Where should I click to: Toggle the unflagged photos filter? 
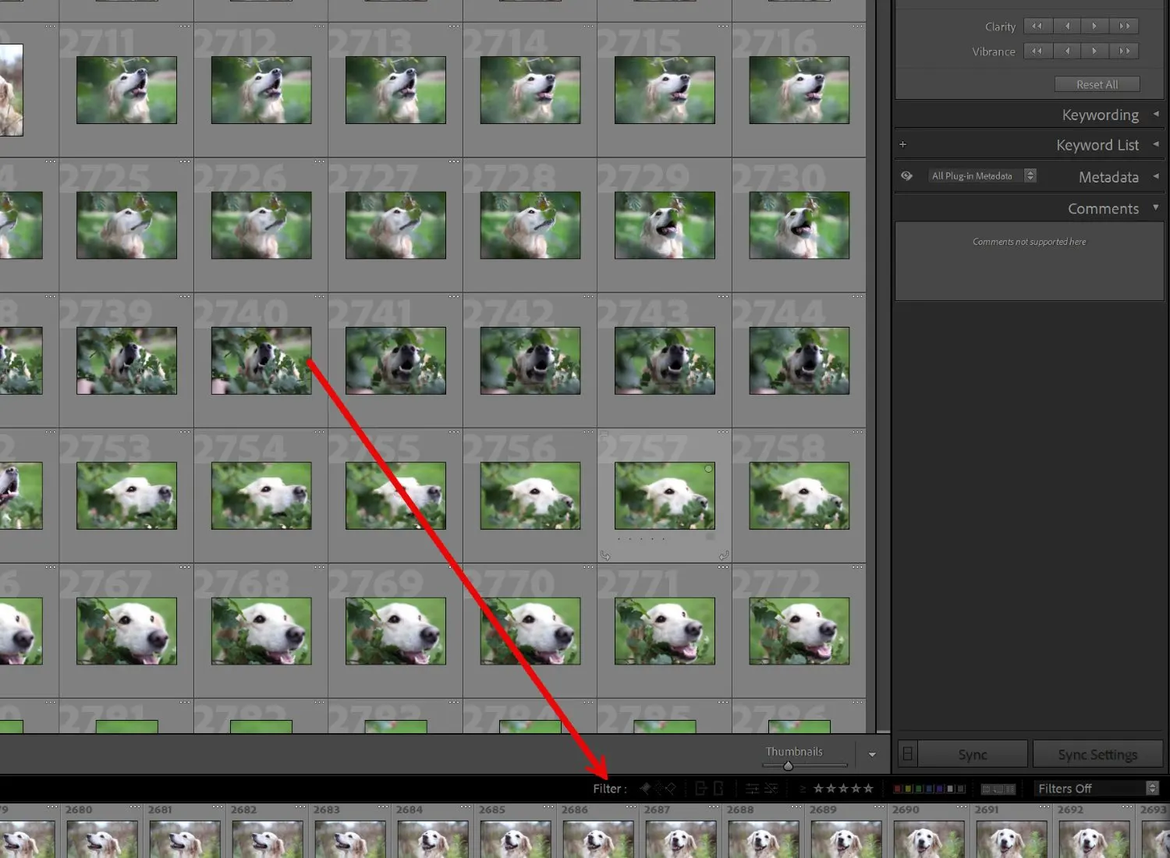click(658, 788)
